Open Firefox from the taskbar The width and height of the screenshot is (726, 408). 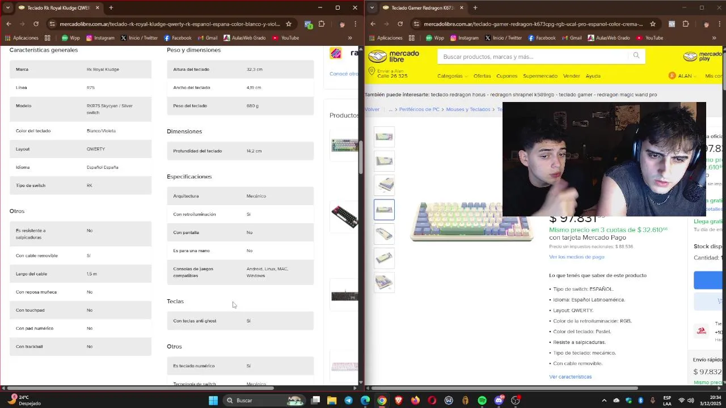click(415, 401)
